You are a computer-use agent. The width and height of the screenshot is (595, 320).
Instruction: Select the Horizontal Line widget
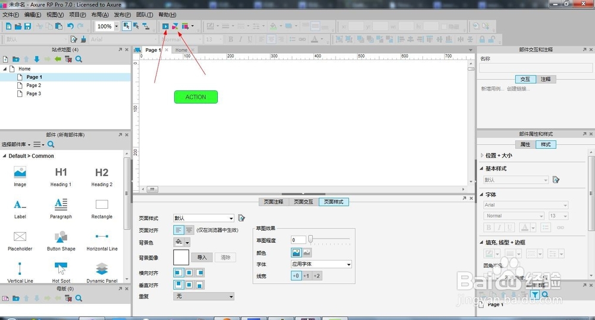click(x=102, y=241)
